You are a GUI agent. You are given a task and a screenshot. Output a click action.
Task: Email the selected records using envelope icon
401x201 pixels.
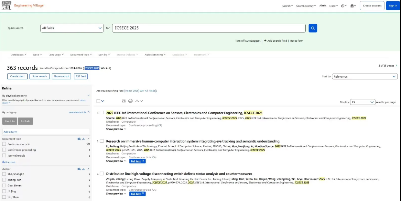(124, 101)
